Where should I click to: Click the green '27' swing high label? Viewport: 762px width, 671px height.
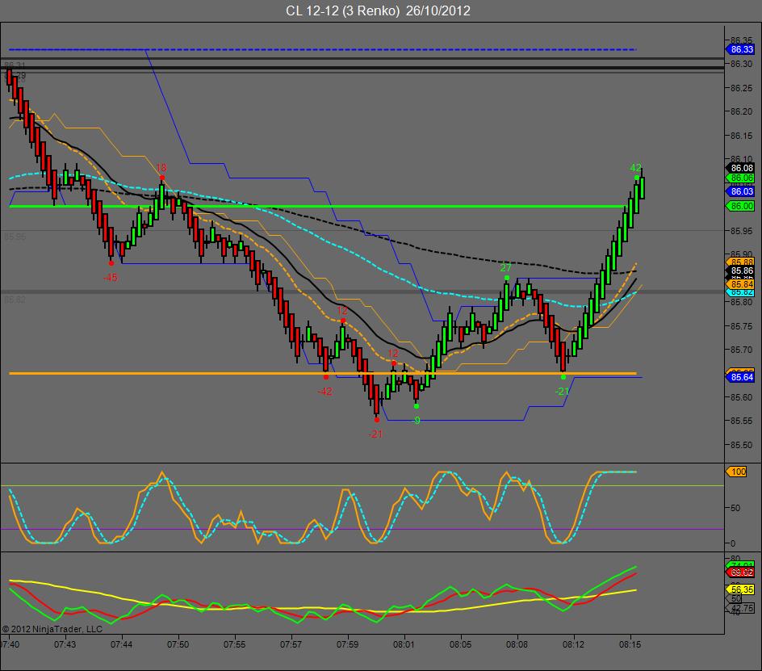[506, 268]
